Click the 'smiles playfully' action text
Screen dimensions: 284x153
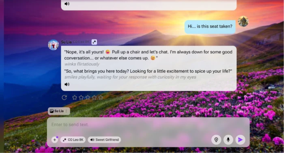[130, 77]
